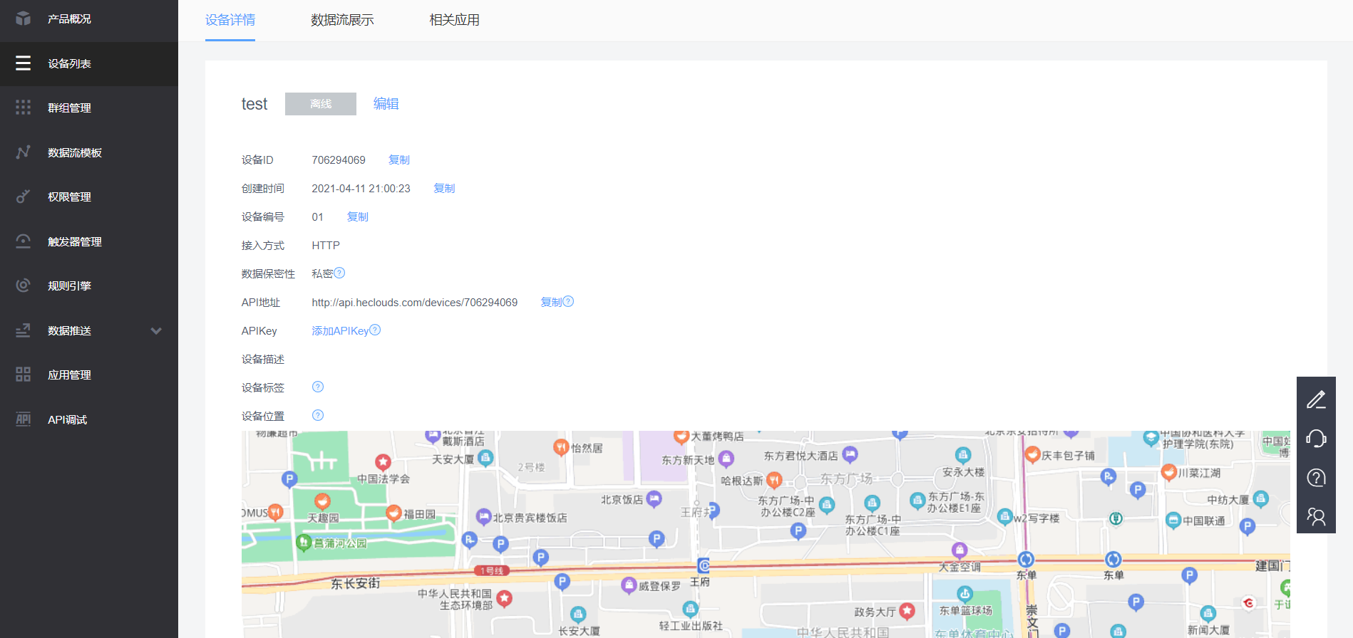Show help tooltip for 设备位置

[318, 415]
